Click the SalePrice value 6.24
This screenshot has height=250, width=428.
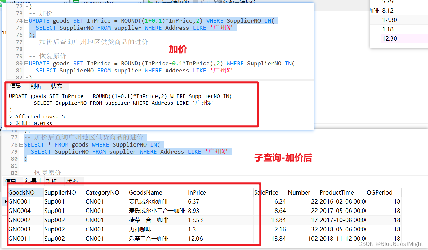coord(270,202)
